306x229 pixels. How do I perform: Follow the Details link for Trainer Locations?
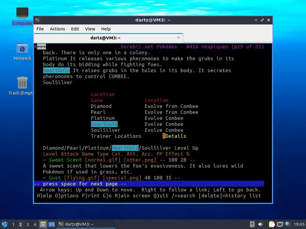176,136
